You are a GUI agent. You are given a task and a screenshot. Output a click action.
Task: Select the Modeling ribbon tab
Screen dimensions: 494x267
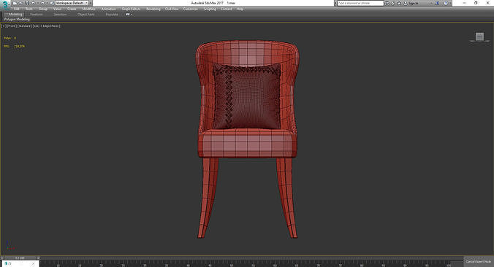pyautogui.click(x=15, y=15)
